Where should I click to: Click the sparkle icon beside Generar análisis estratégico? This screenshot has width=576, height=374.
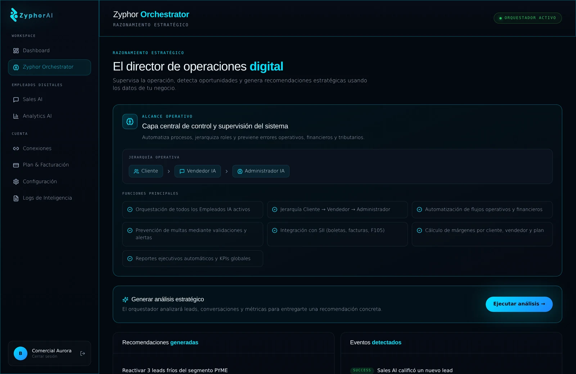[125, 299]
